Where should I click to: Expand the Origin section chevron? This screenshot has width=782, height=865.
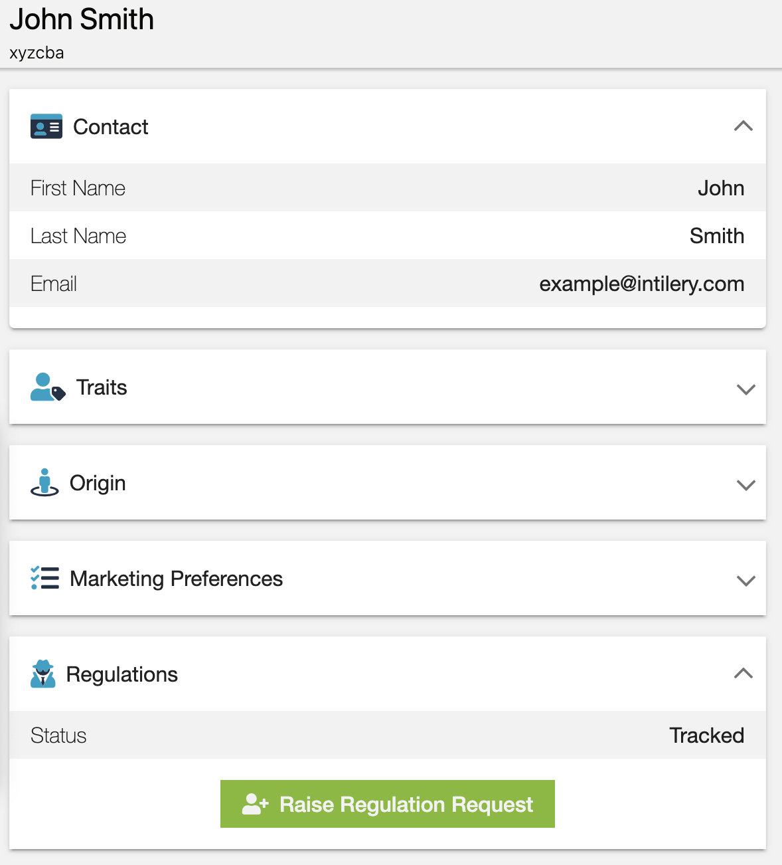tap(746, 485)
